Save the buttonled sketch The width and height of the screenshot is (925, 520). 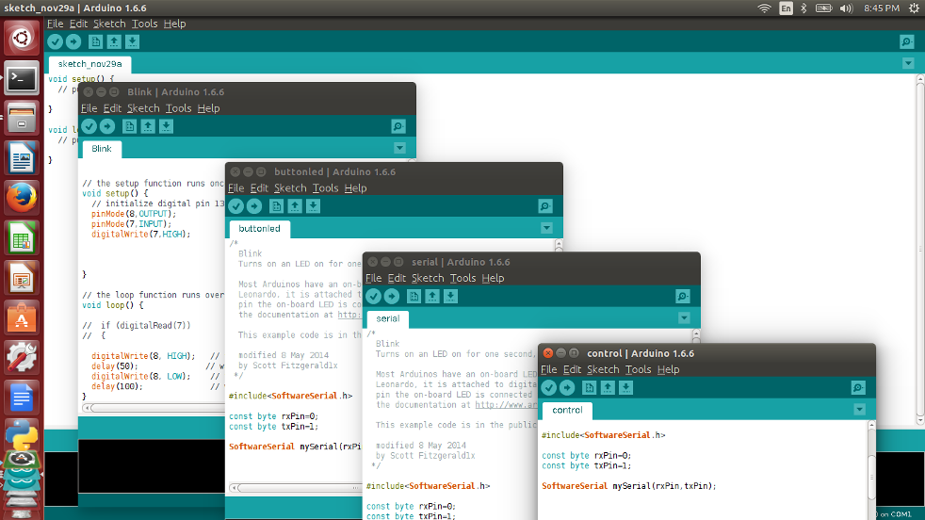tap(313, 206)
